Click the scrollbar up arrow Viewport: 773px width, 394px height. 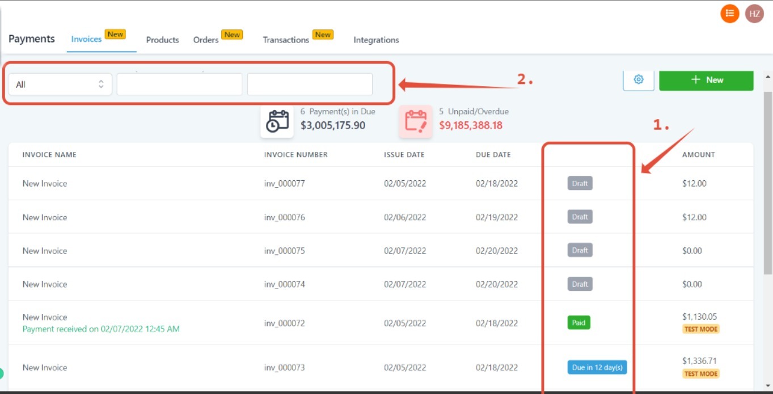[768, 77]
